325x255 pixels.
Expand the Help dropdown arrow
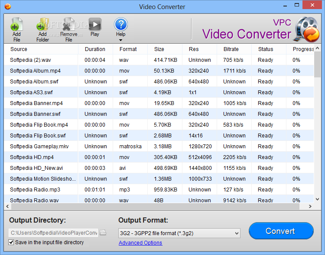120,40
